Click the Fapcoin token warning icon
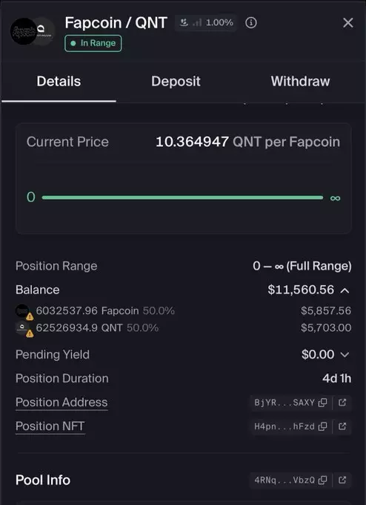Image resolution: width=366 pixels, height=505 pixels. coord(30,317)
